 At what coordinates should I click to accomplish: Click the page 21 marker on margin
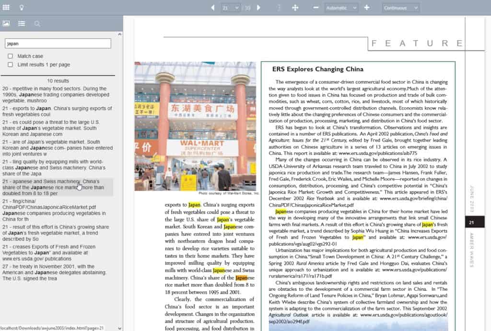[x=474, y=222]
